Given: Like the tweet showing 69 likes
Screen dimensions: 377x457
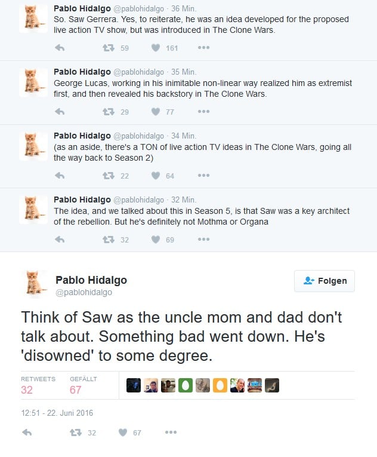Looking at the screenshot, I should tap(156, 240).
